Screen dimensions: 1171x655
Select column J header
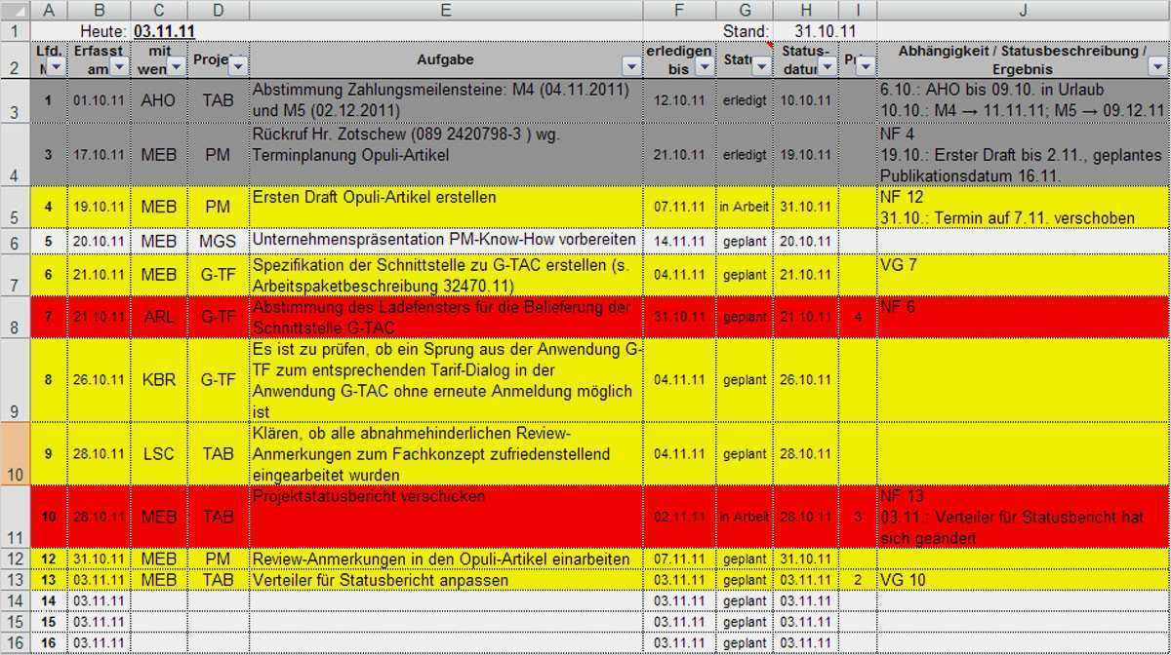(1022, 11)
